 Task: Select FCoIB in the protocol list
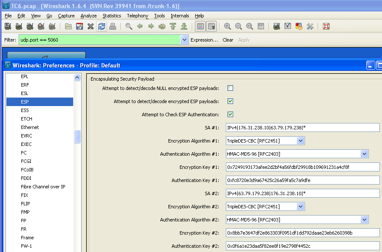click(x=40, y=170)
